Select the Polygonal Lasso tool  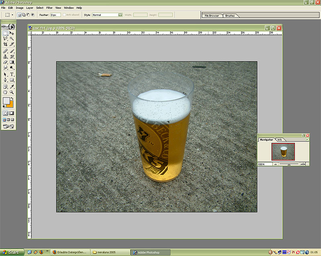5,39
